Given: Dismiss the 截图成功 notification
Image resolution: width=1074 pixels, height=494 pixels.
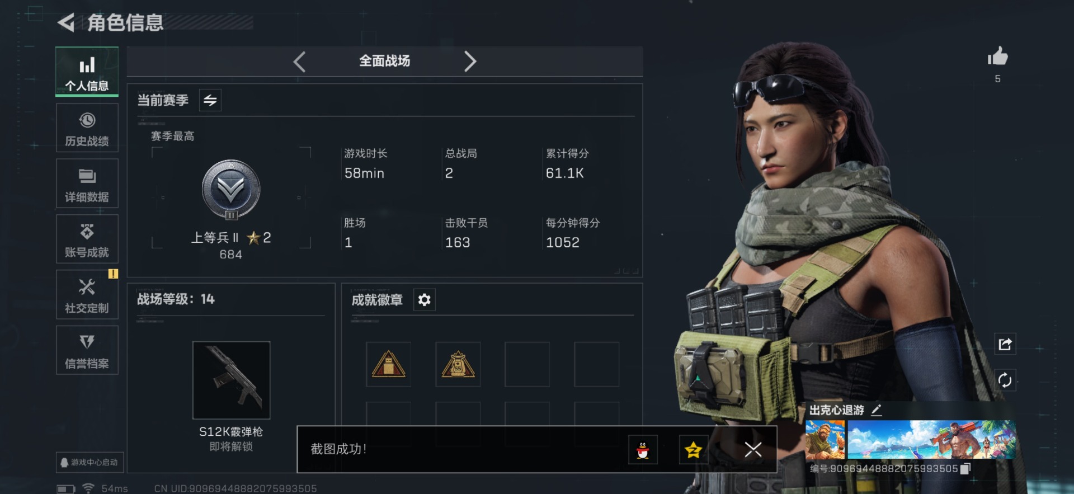Looking at the screenshot, I should (753, 449).
